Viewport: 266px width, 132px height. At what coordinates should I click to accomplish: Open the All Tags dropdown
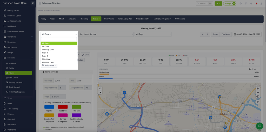pyautogui.click(x=153, y=34)
